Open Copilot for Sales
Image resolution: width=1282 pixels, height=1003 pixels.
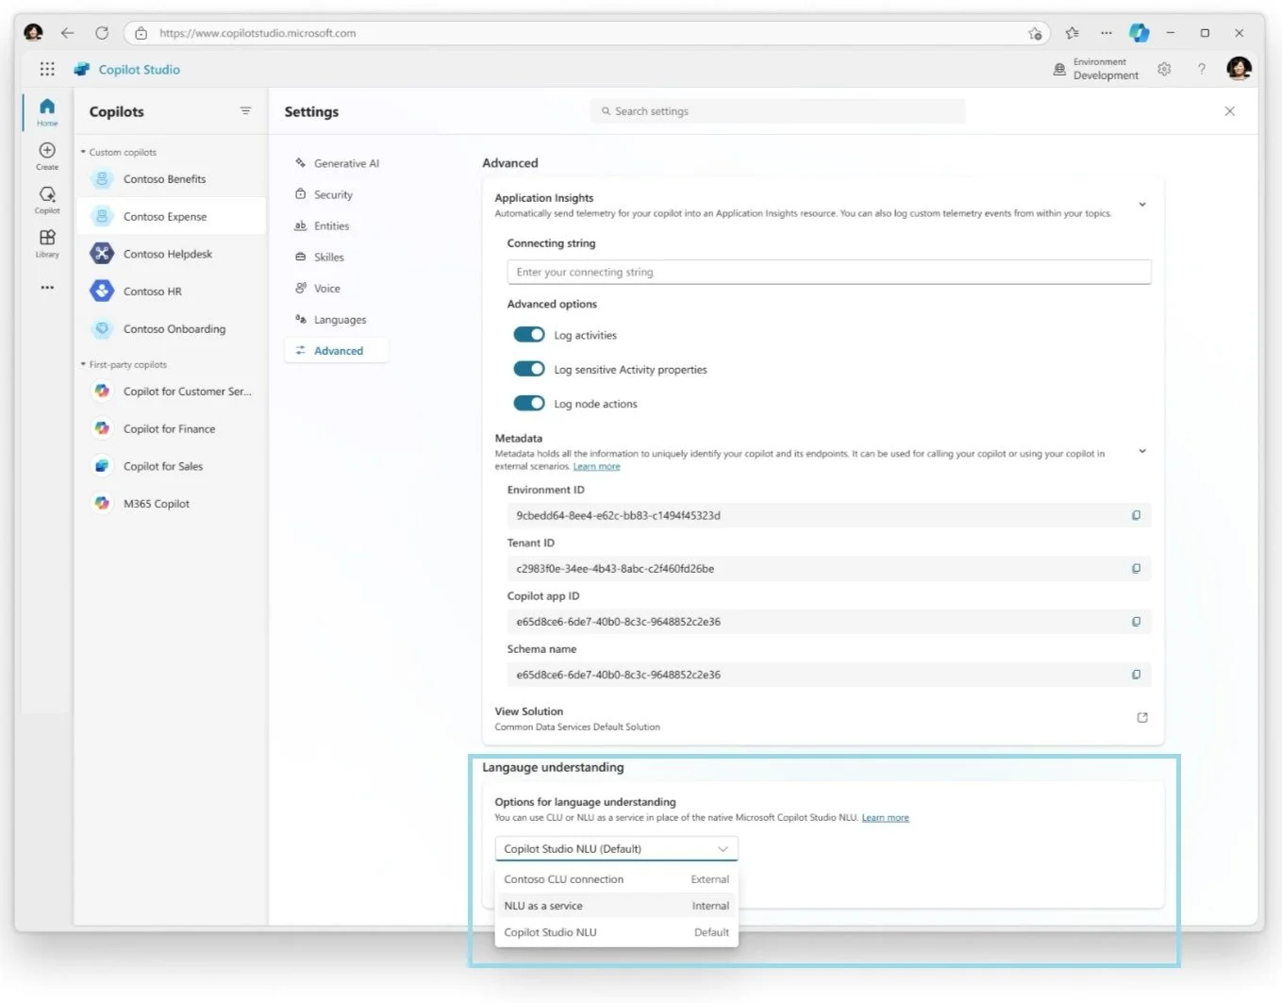(171, 466)
